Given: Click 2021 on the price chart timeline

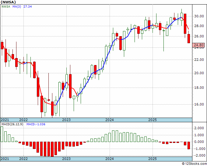Looking at the screenshot, I should [5, 120].
